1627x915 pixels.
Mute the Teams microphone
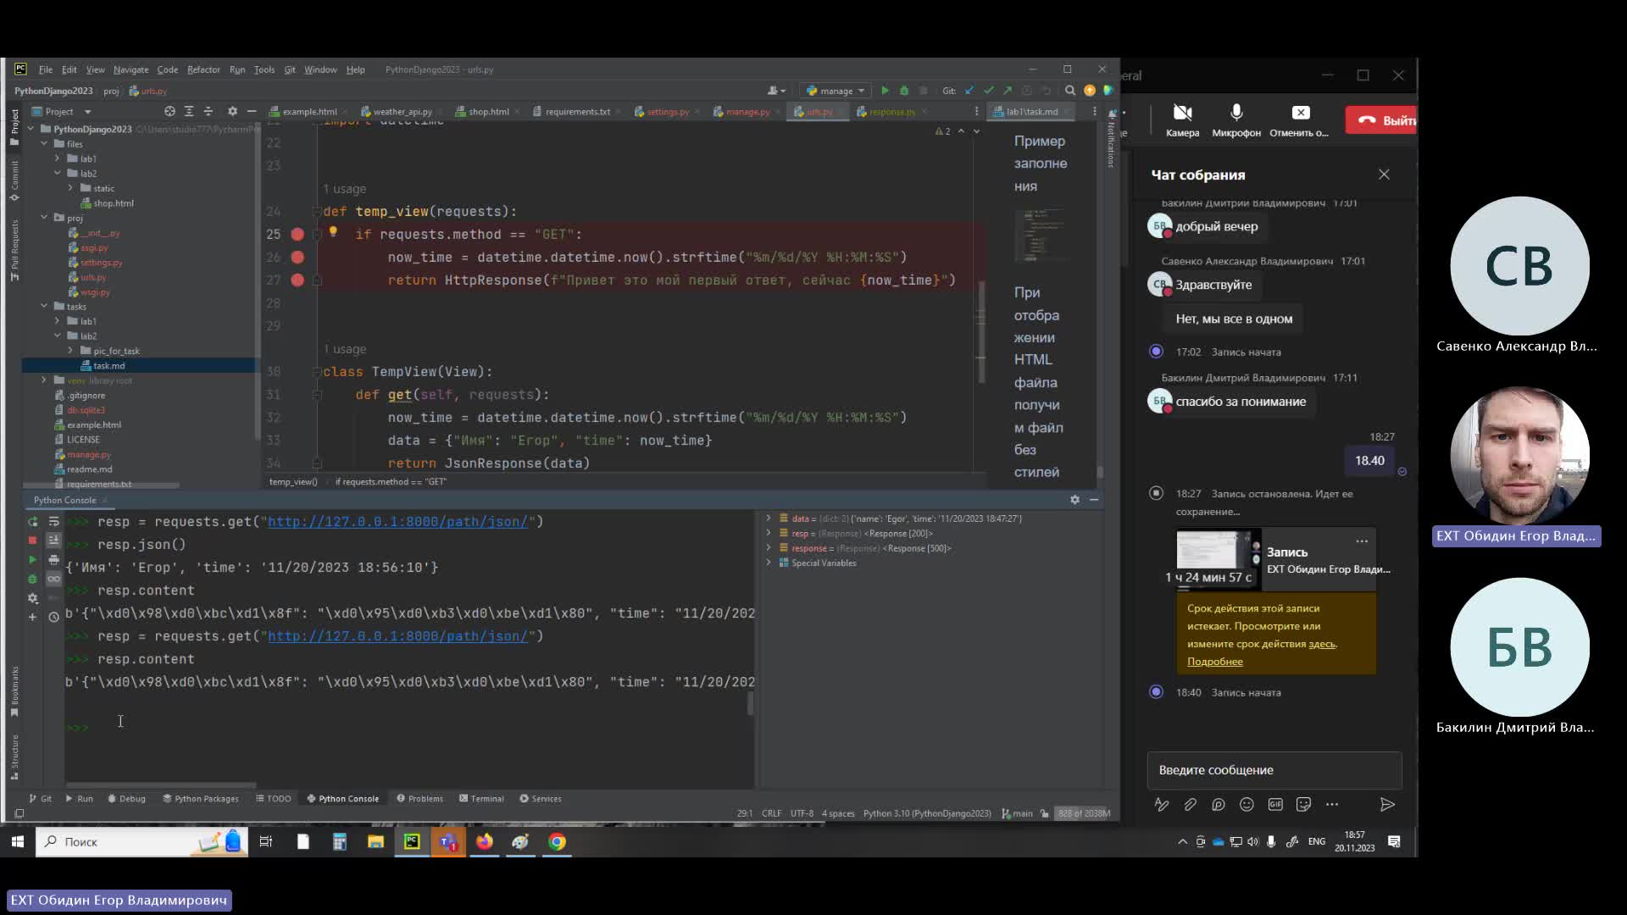pos(1236,119)
